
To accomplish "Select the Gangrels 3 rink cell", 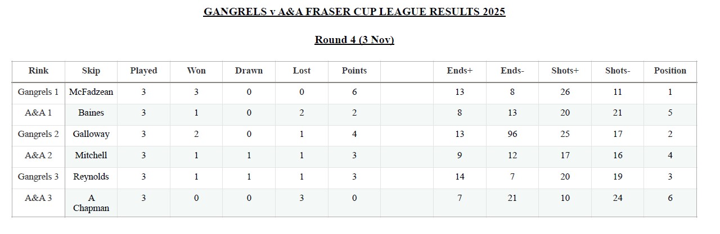I will 38,177.
